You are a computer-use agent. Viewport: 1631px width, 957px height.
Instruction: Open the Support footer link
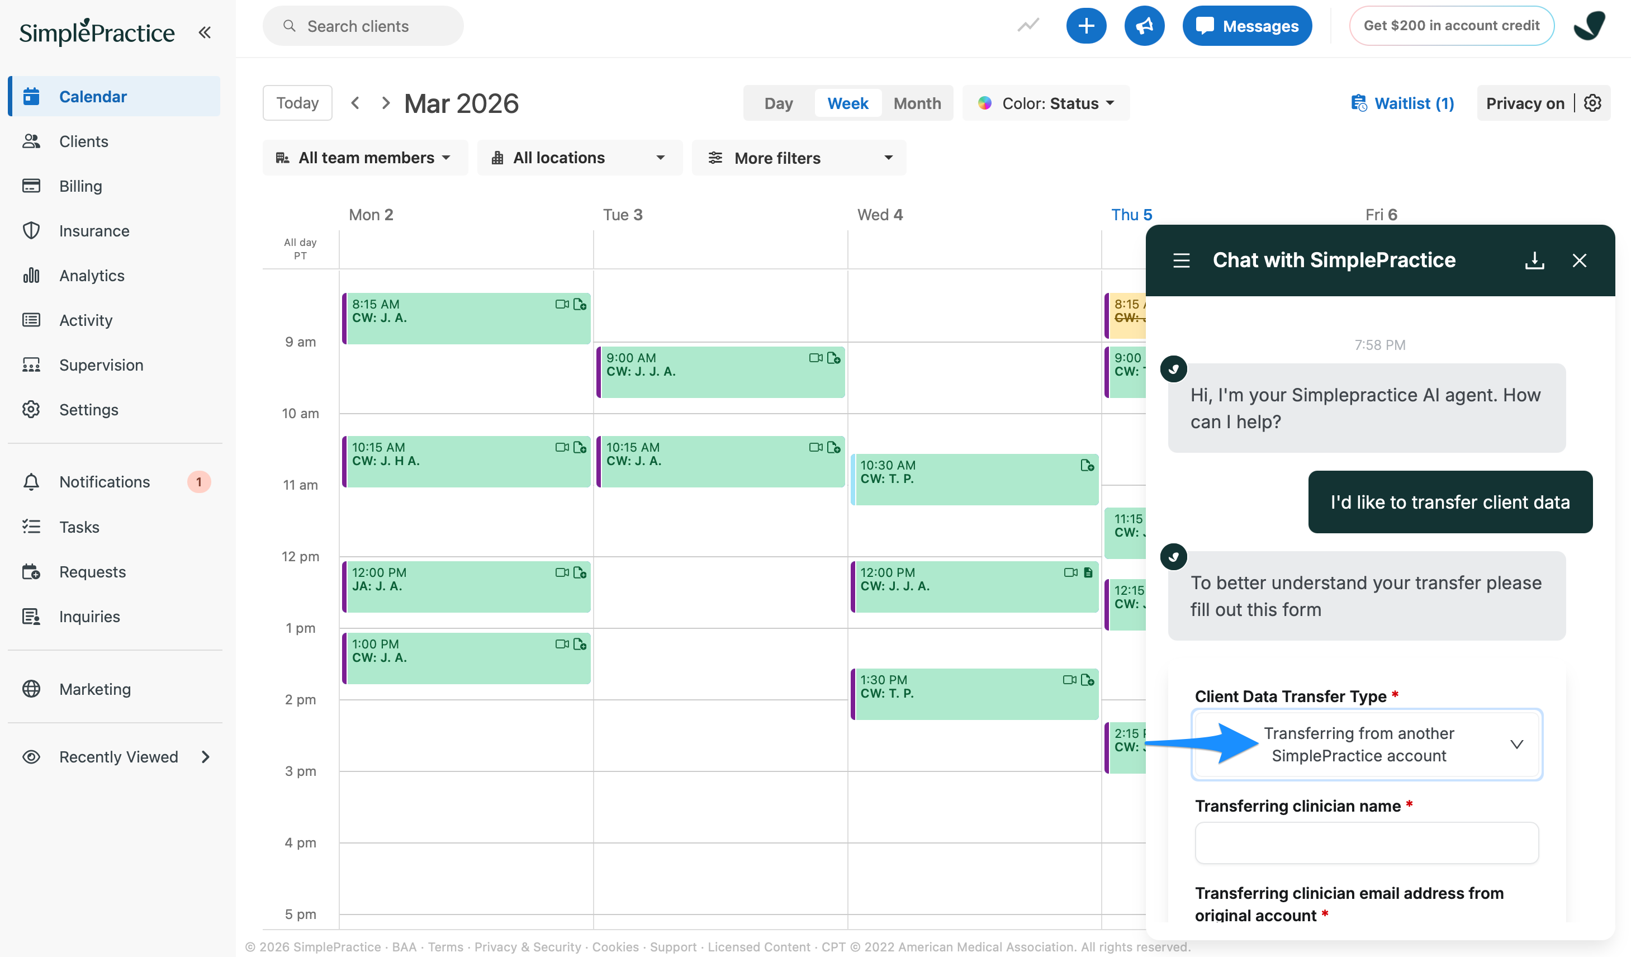[x=673, y=946]
